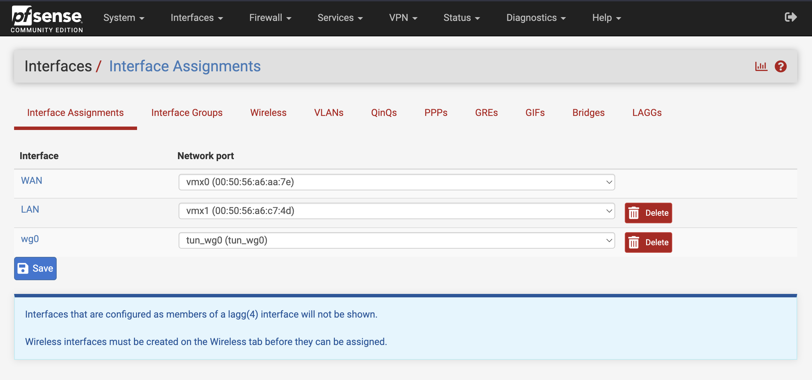
Task: Open the WAN interface link
Action: point(32,180)
